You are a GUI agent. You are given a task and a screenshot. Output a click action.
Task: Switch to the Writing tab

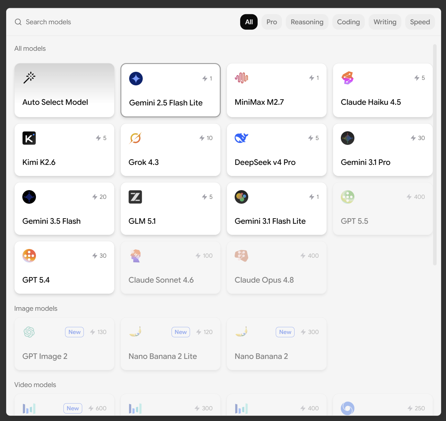click(385, 22)
